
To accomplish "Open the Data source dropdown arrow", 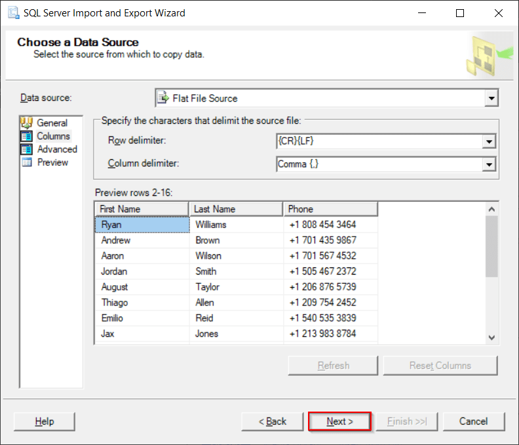I will 491,98.
